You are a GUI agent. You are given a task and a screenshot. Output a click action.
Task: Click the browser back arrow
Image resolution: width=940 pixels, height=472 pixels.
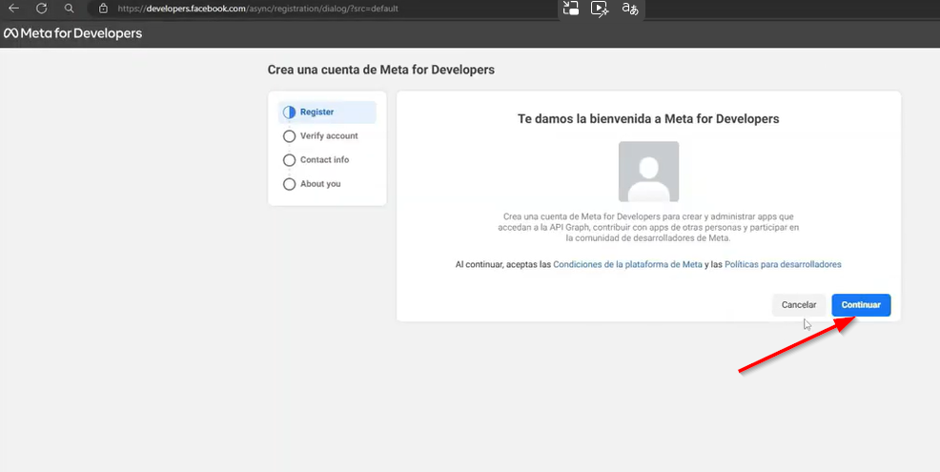[x=13, y=9]
